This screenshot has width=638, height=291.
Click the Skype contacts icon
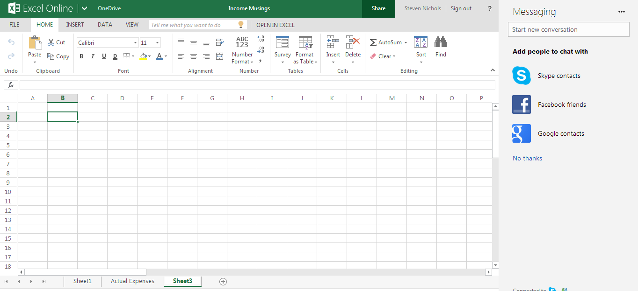[521, 76]
